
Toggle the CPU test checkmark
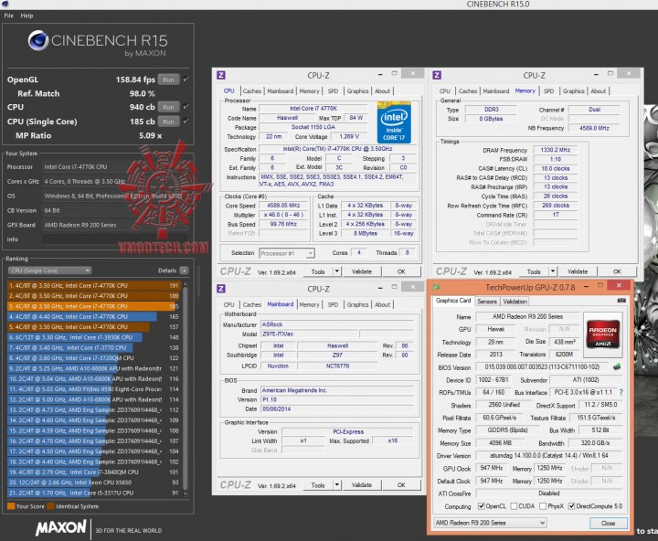186,107
